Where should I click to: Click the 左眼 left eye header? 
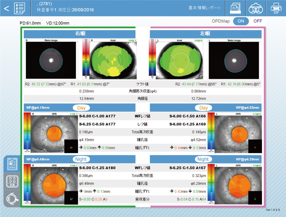[205, 34]
